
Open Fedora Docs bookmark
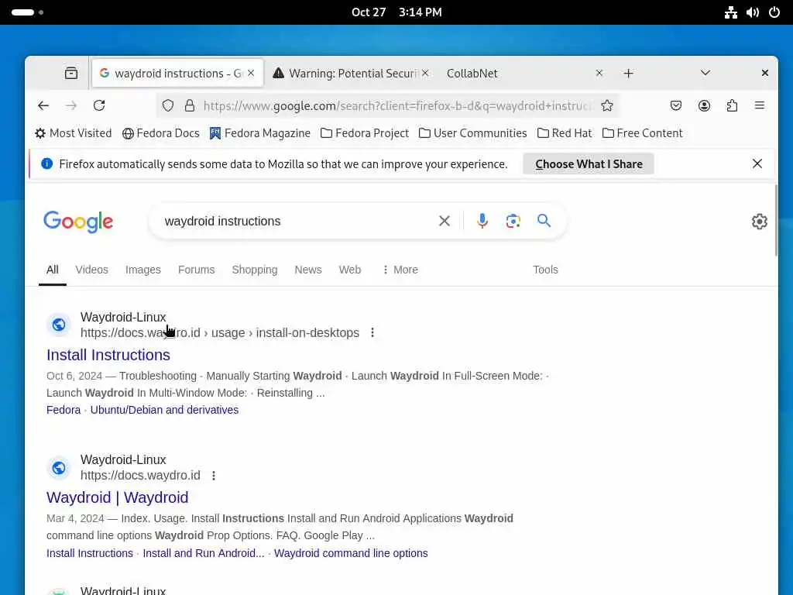coord(161,133)
